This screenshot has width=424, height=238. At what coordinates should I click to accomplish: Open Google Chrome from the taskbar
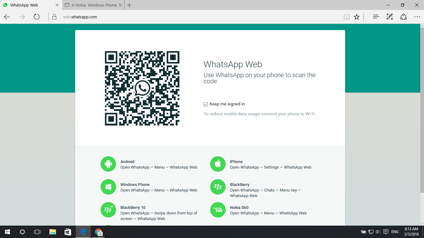98,232
